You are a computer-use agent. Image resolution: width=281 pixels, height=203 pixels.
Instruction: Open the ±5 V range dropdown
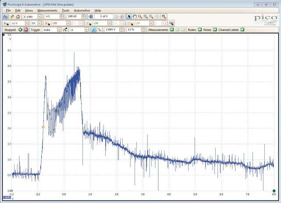(x=27, y=23)
